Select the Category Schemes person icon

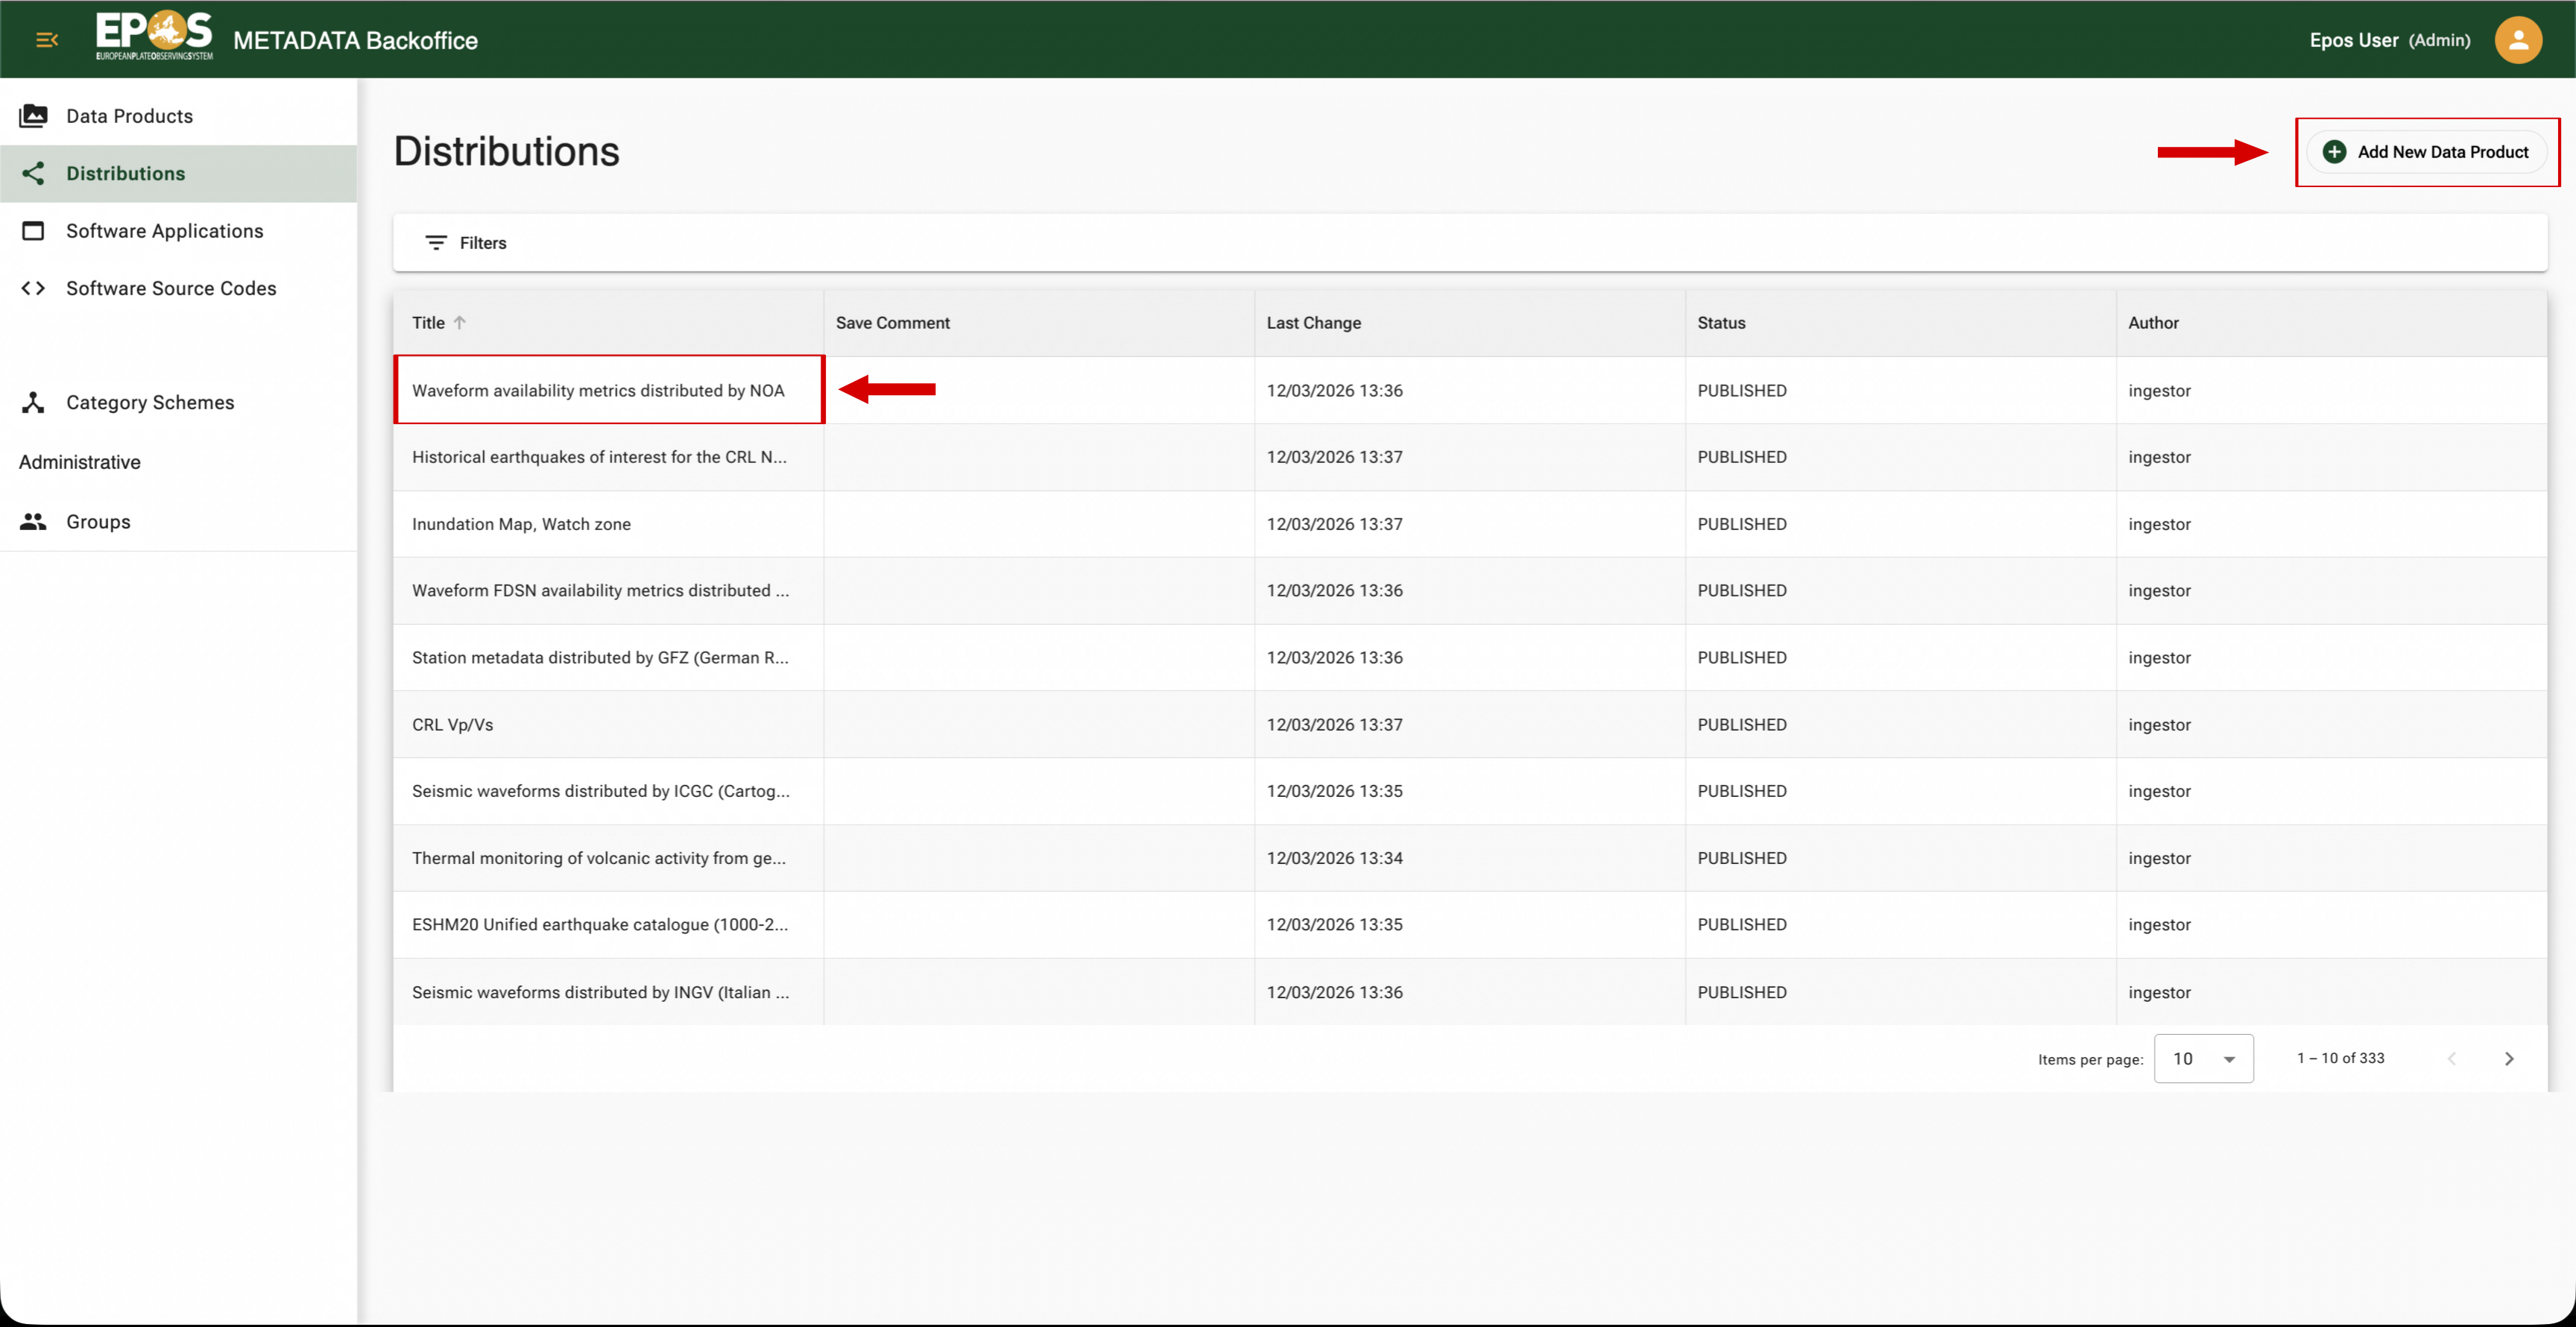(33, 402)
